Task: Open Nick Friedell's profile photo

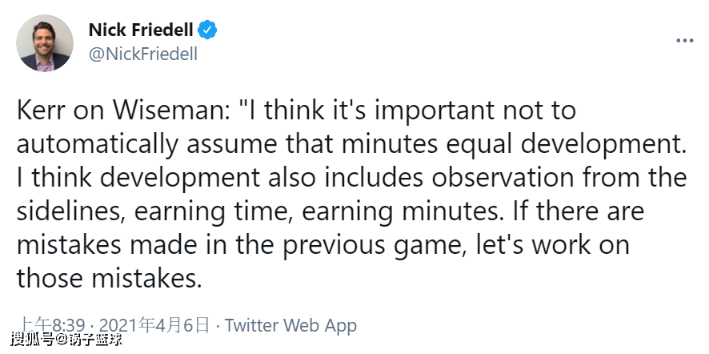Action: 45,43
